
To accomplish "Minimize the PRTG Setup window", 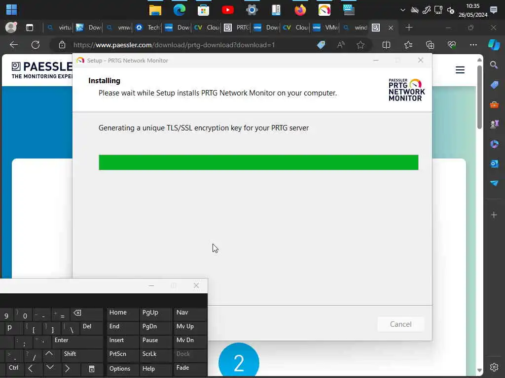I will (376, 60).
